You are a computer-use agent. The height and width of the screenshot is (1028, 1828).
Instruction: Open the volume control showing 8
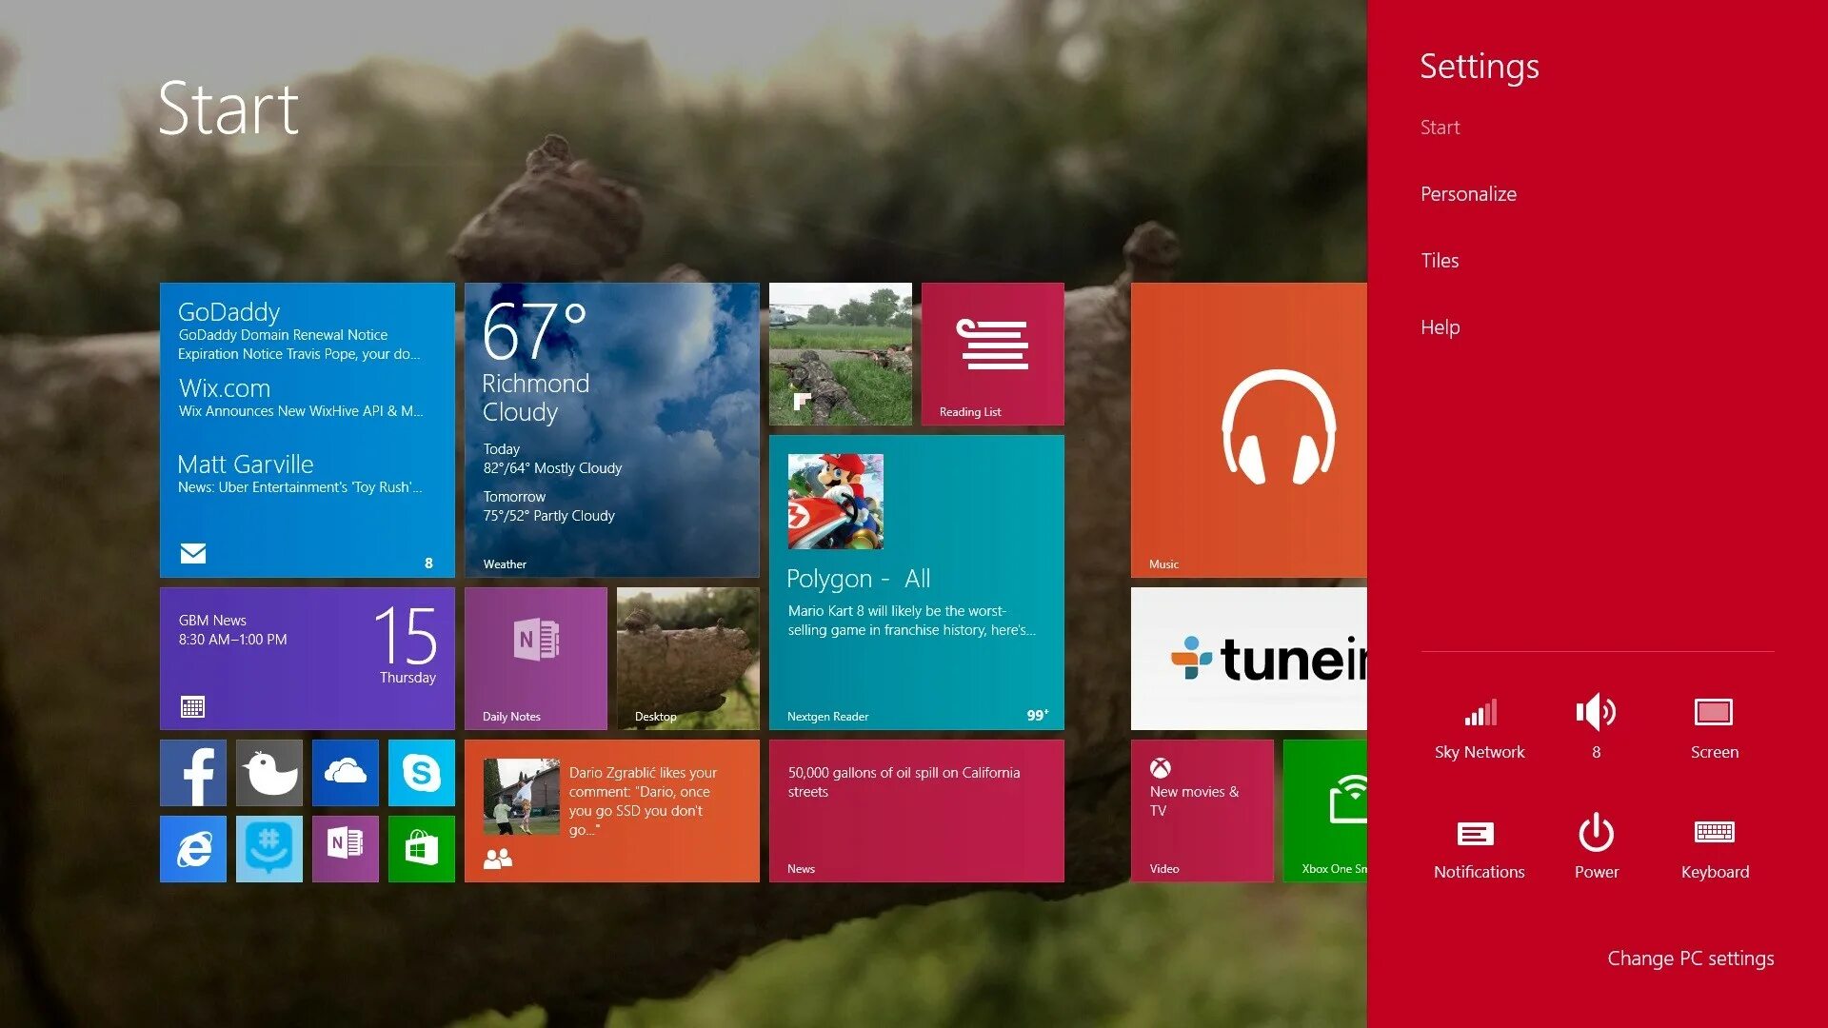click(x=1597, y=728)
